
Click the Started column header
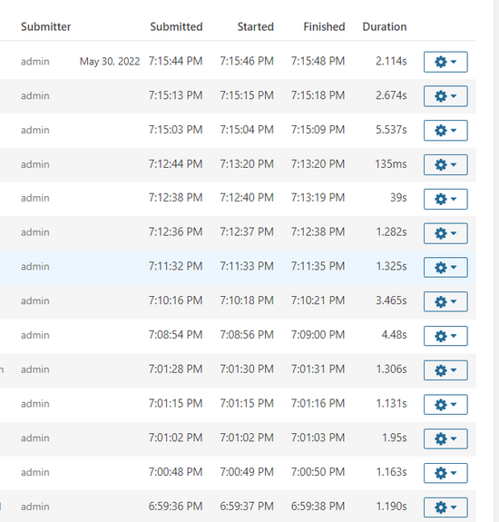(256, 26)
